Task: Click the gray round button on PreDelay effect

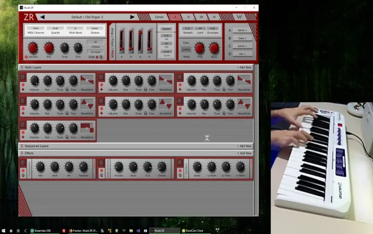Action: [x=102, y=175]
